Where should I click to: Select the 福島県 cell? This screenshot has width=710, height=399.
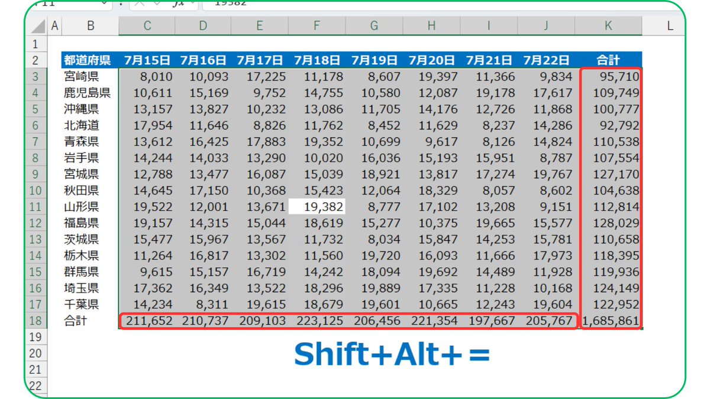(91, 223)
